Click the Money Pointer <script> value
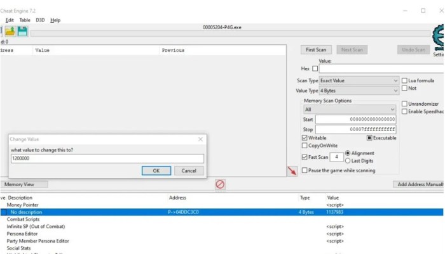445x254 pixels. [335, 205]
